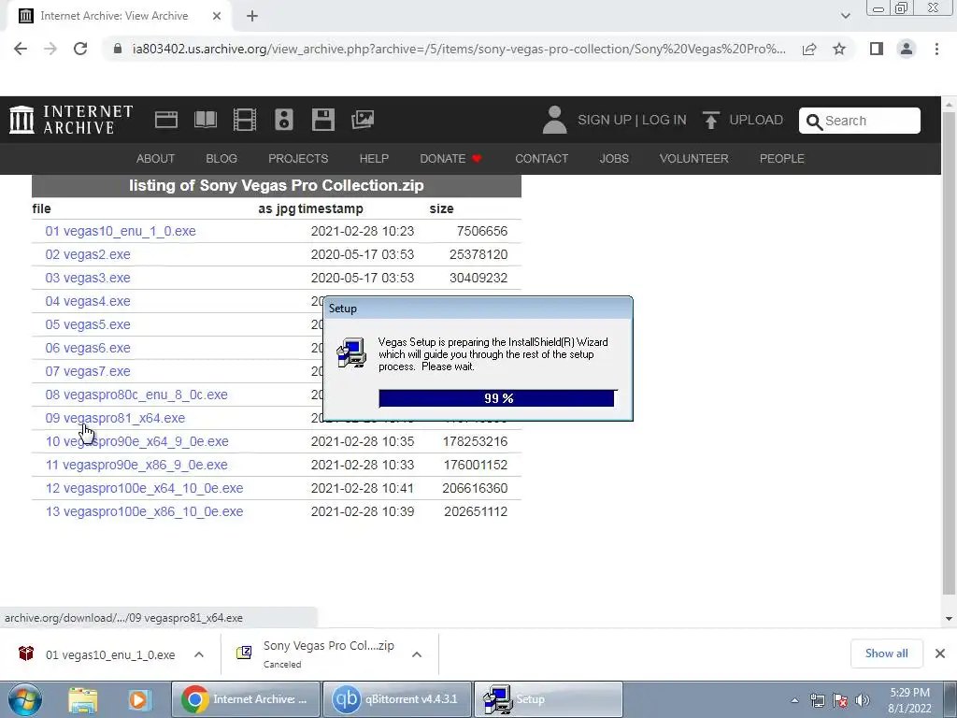
Task: Click the volume icon in system tray
Action: click(x=863, y=700)
